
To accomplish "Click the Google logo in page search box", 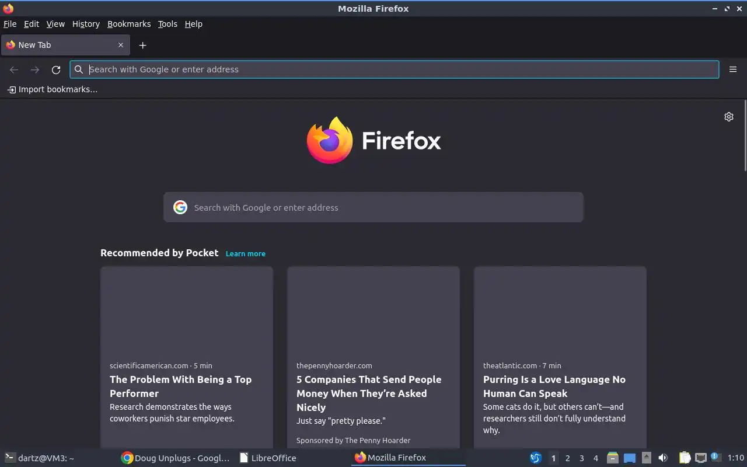I will (x=180, y=207).
